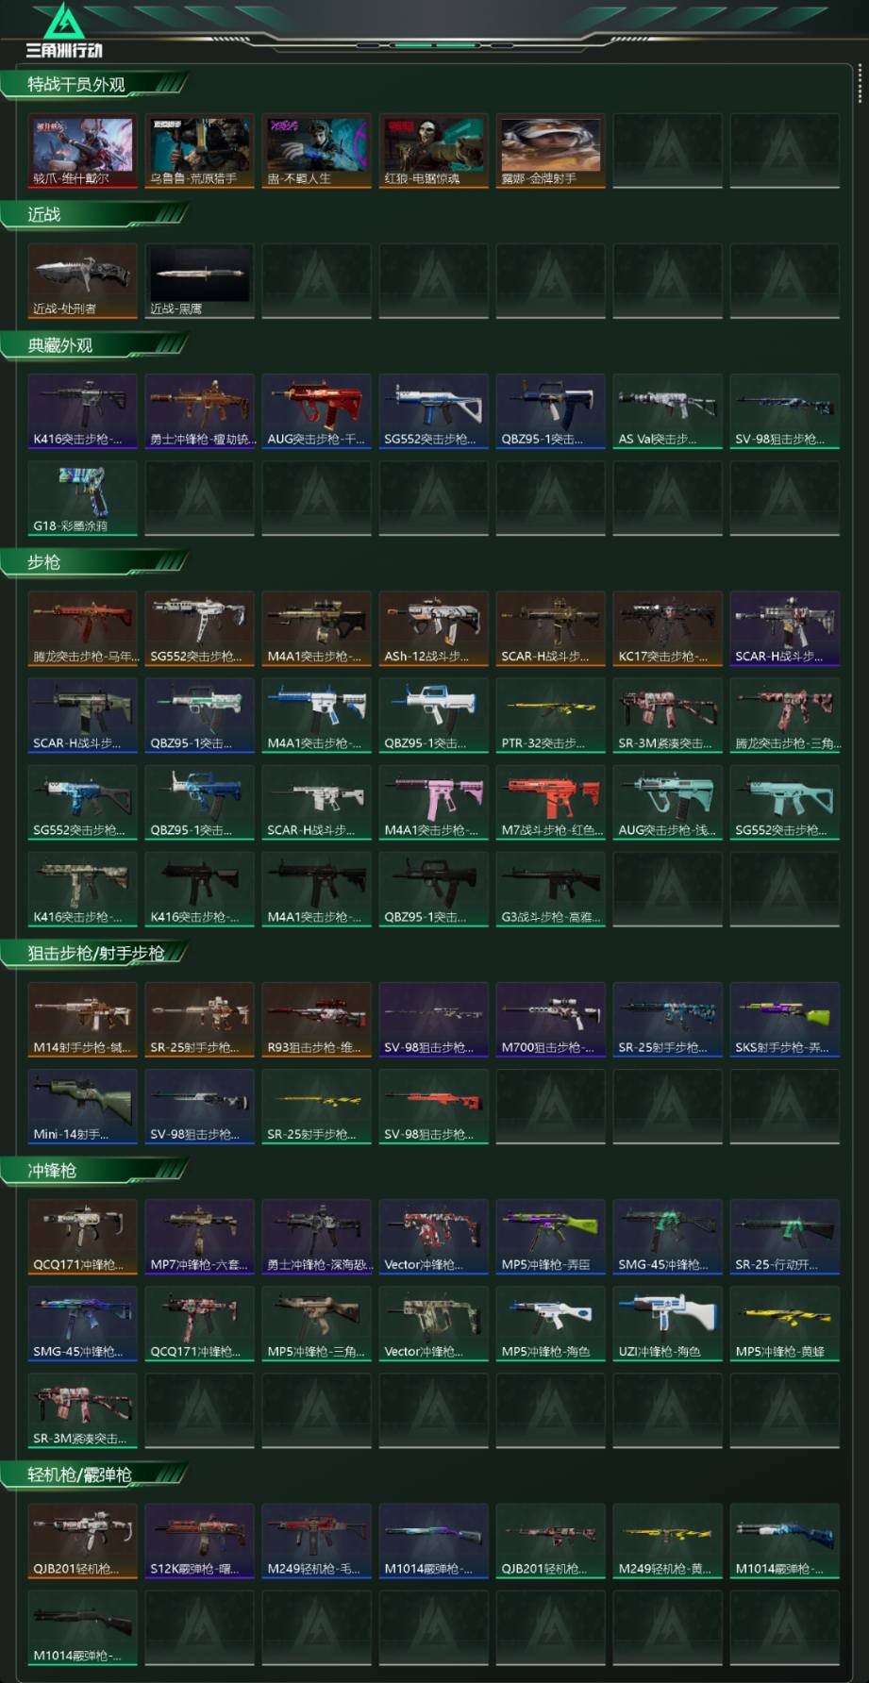
Task: Select the Mini-14 marksman rifle skin
Action: (82, 1107)
